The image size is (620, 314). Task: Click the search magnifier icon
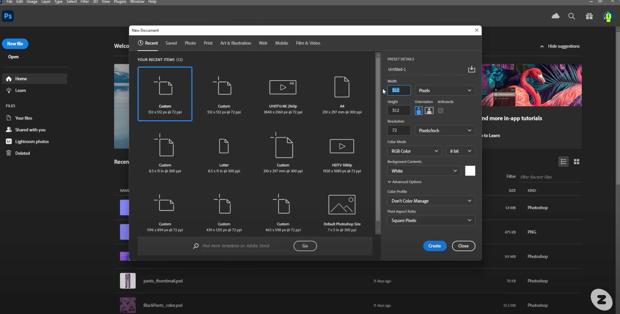[x=571, y=16]
